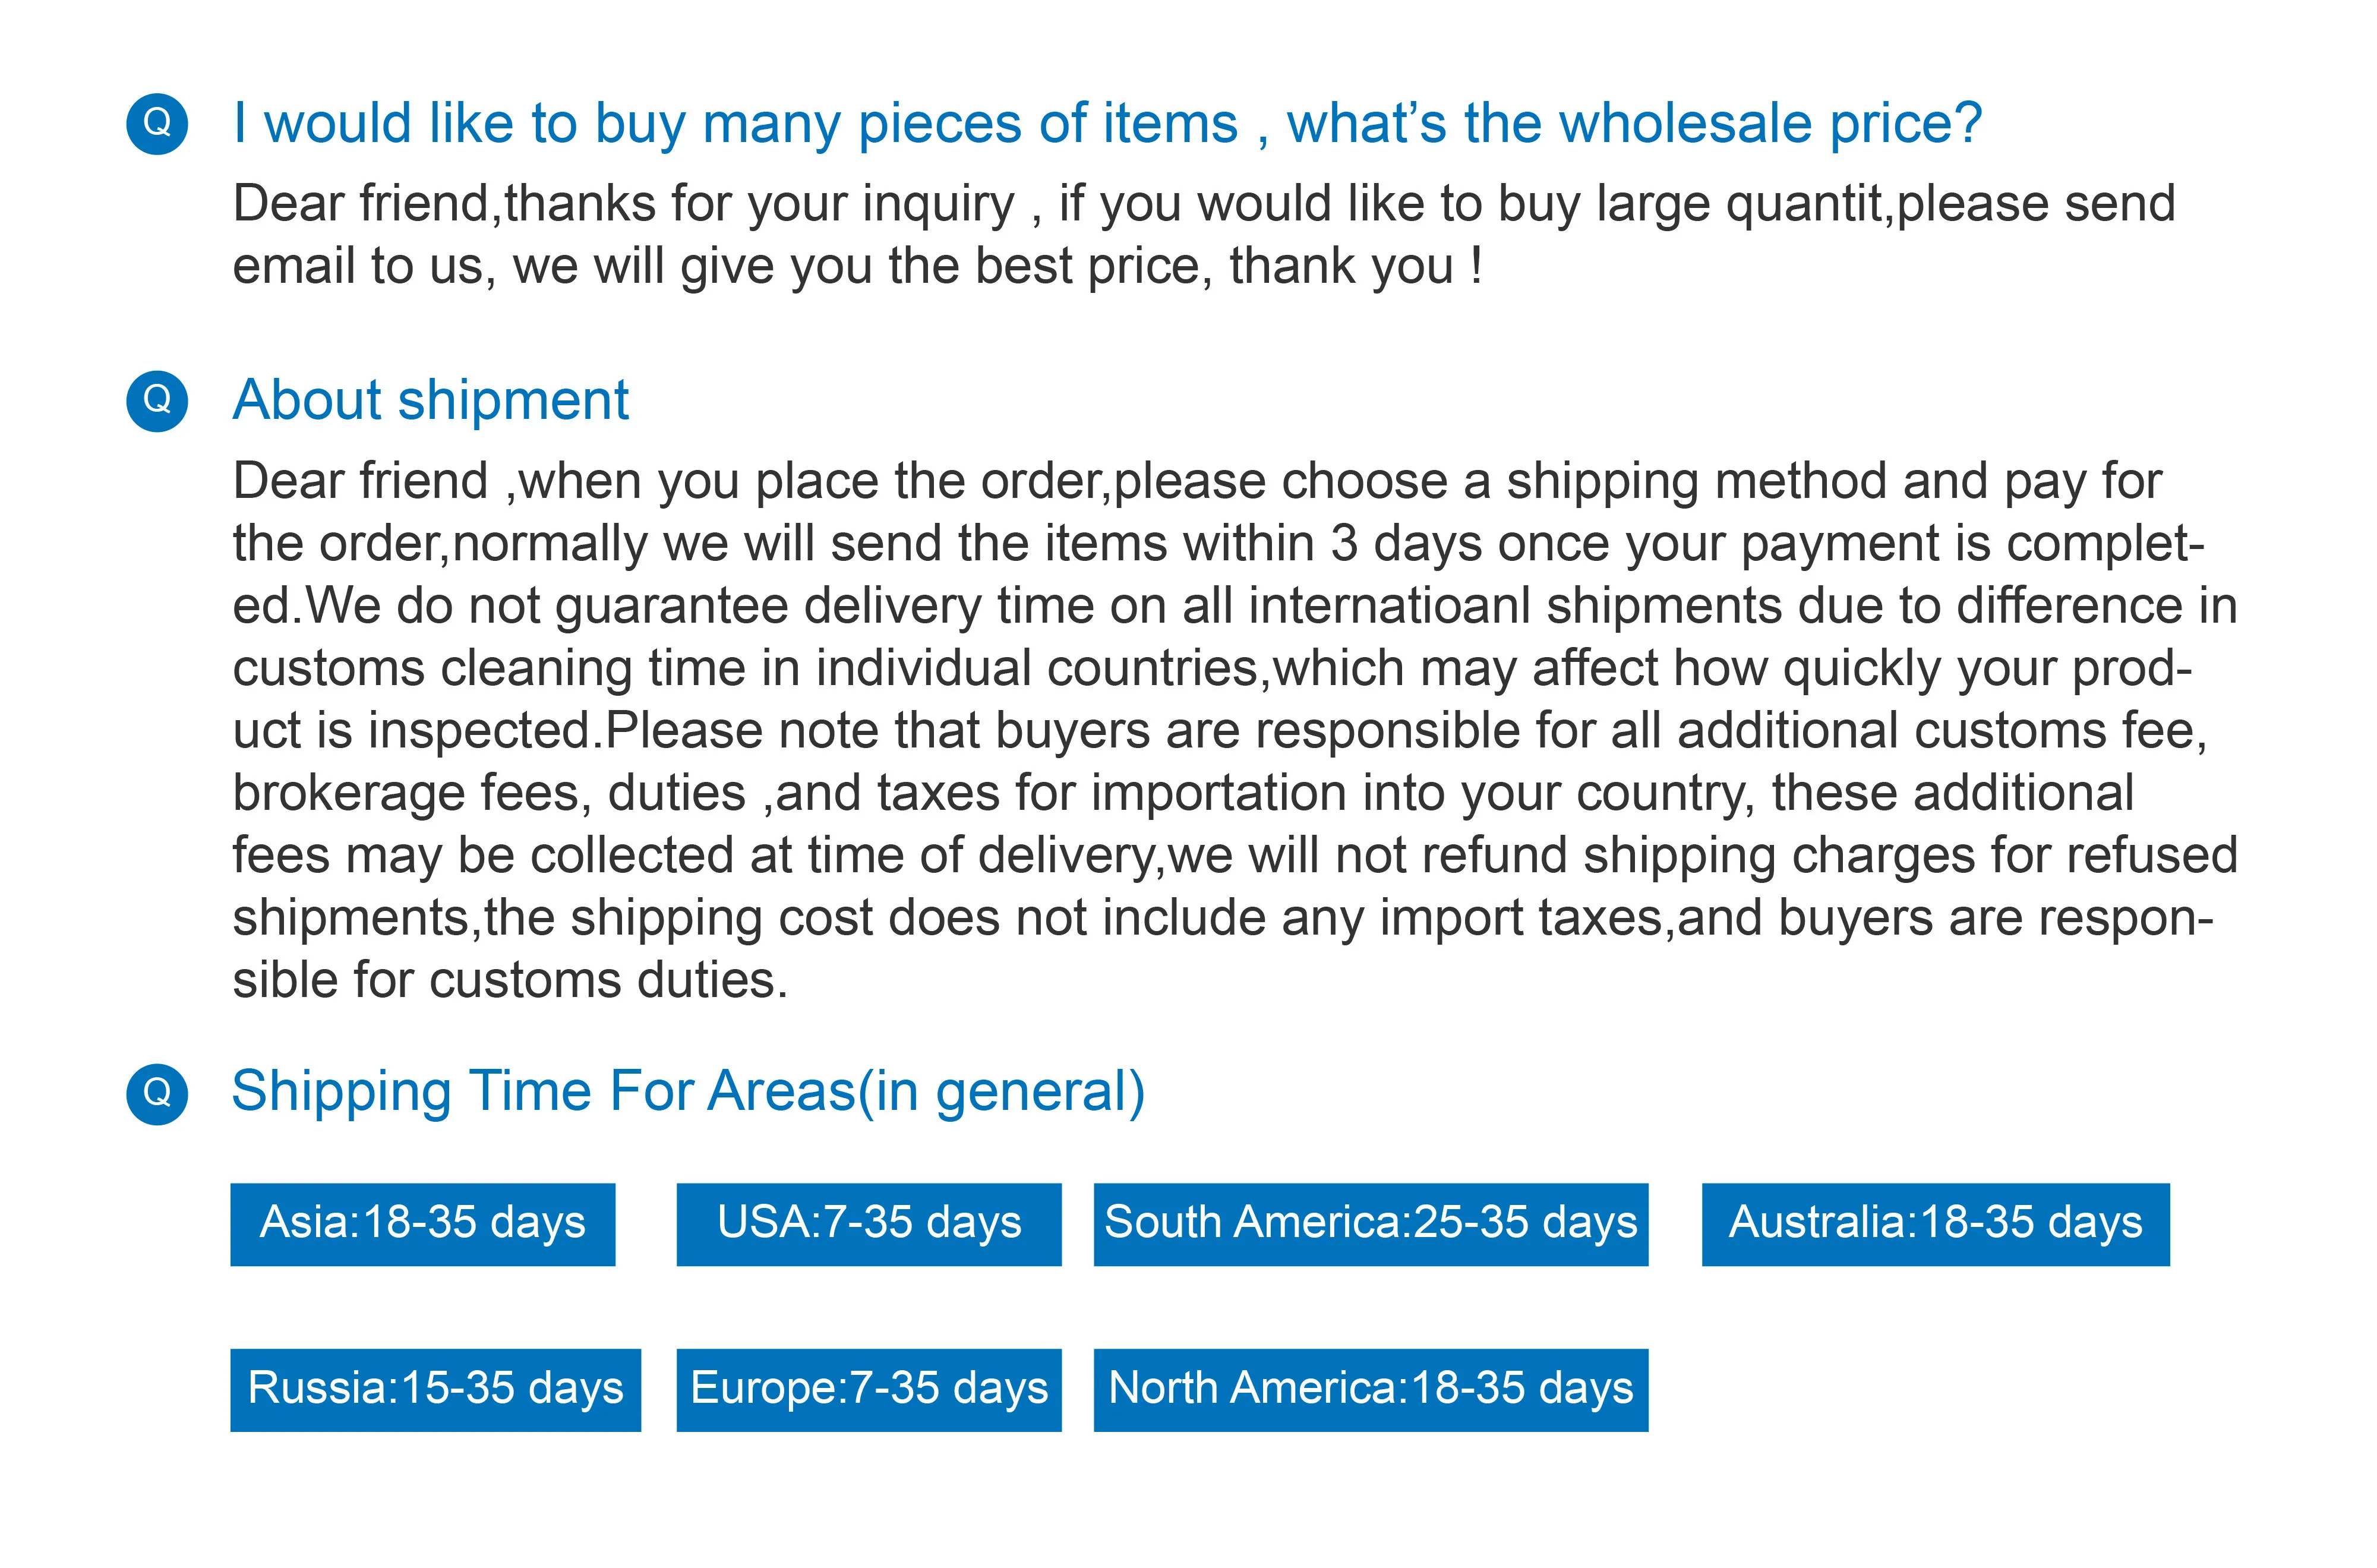Open the wholesale price question heading
The image size is (2377, 1568).
click(1107, 124)
